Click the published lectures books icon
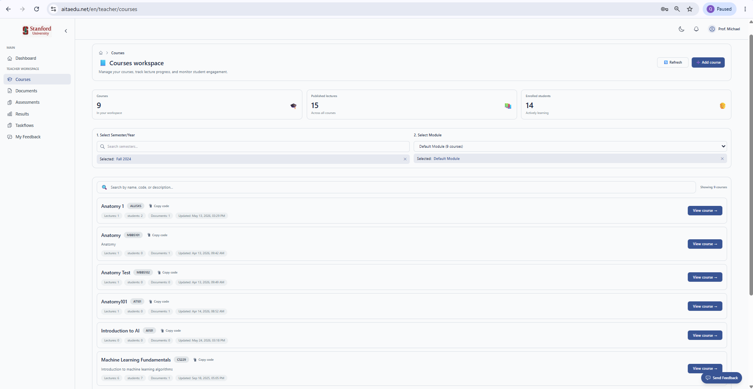 coord(508,106)
